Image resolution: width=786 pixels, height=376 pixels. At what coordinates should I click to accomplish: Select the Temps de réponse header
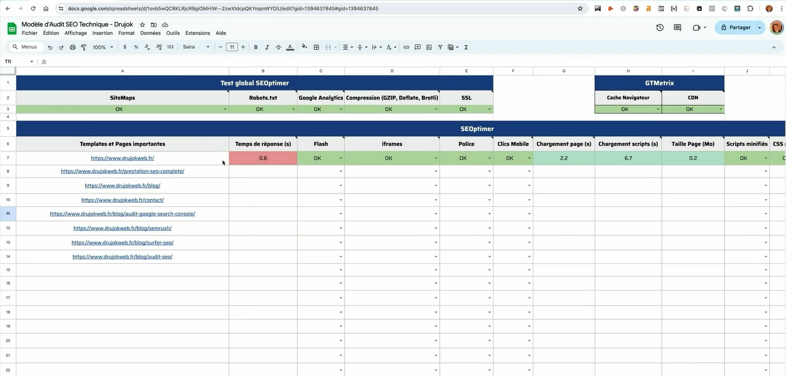point(263,144)
